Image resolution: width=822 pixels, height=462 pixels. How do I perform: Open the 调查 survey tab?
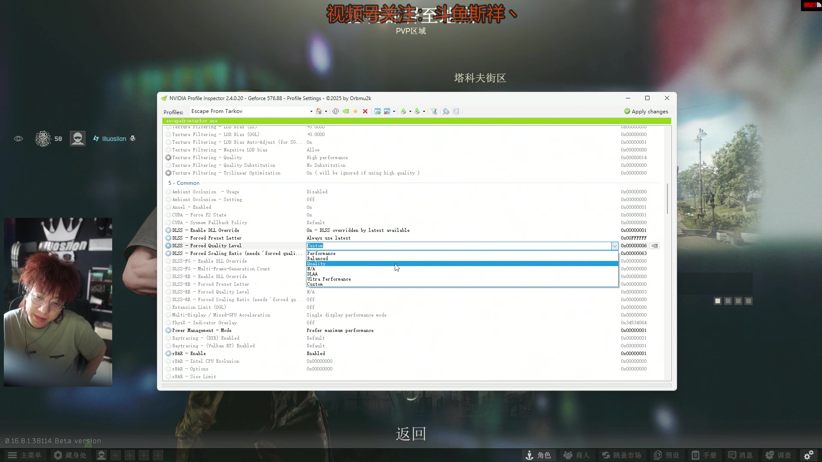click(x=779, y=455)
